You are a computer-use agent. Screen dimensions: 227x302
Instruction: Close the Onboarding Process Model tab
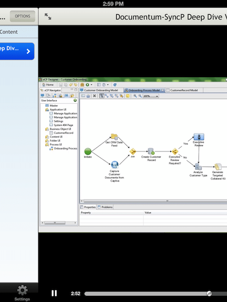click(x=163, y=90)
